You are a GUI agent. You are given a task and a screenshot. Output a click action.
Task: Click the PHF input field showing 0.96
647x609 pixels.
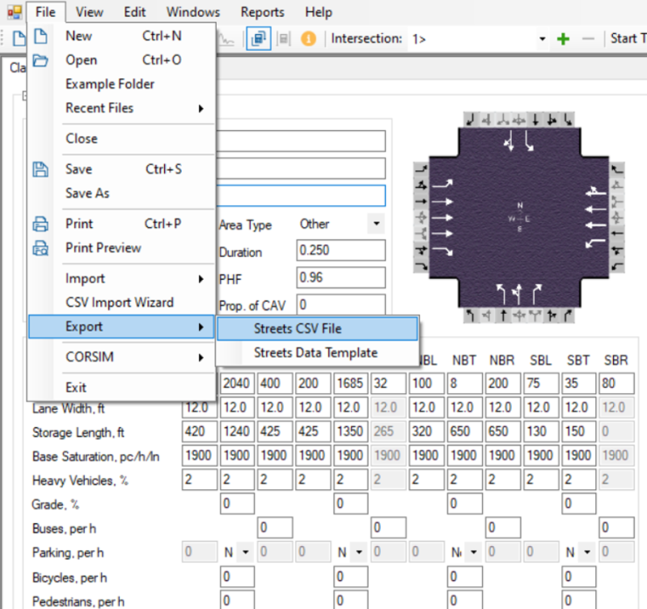[x=340, y=277]
